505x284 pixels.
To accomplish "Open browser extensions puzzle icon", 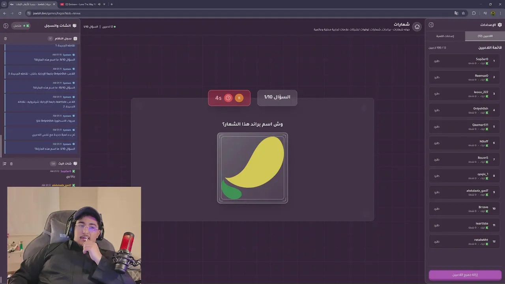I will (x=474, y=13).
